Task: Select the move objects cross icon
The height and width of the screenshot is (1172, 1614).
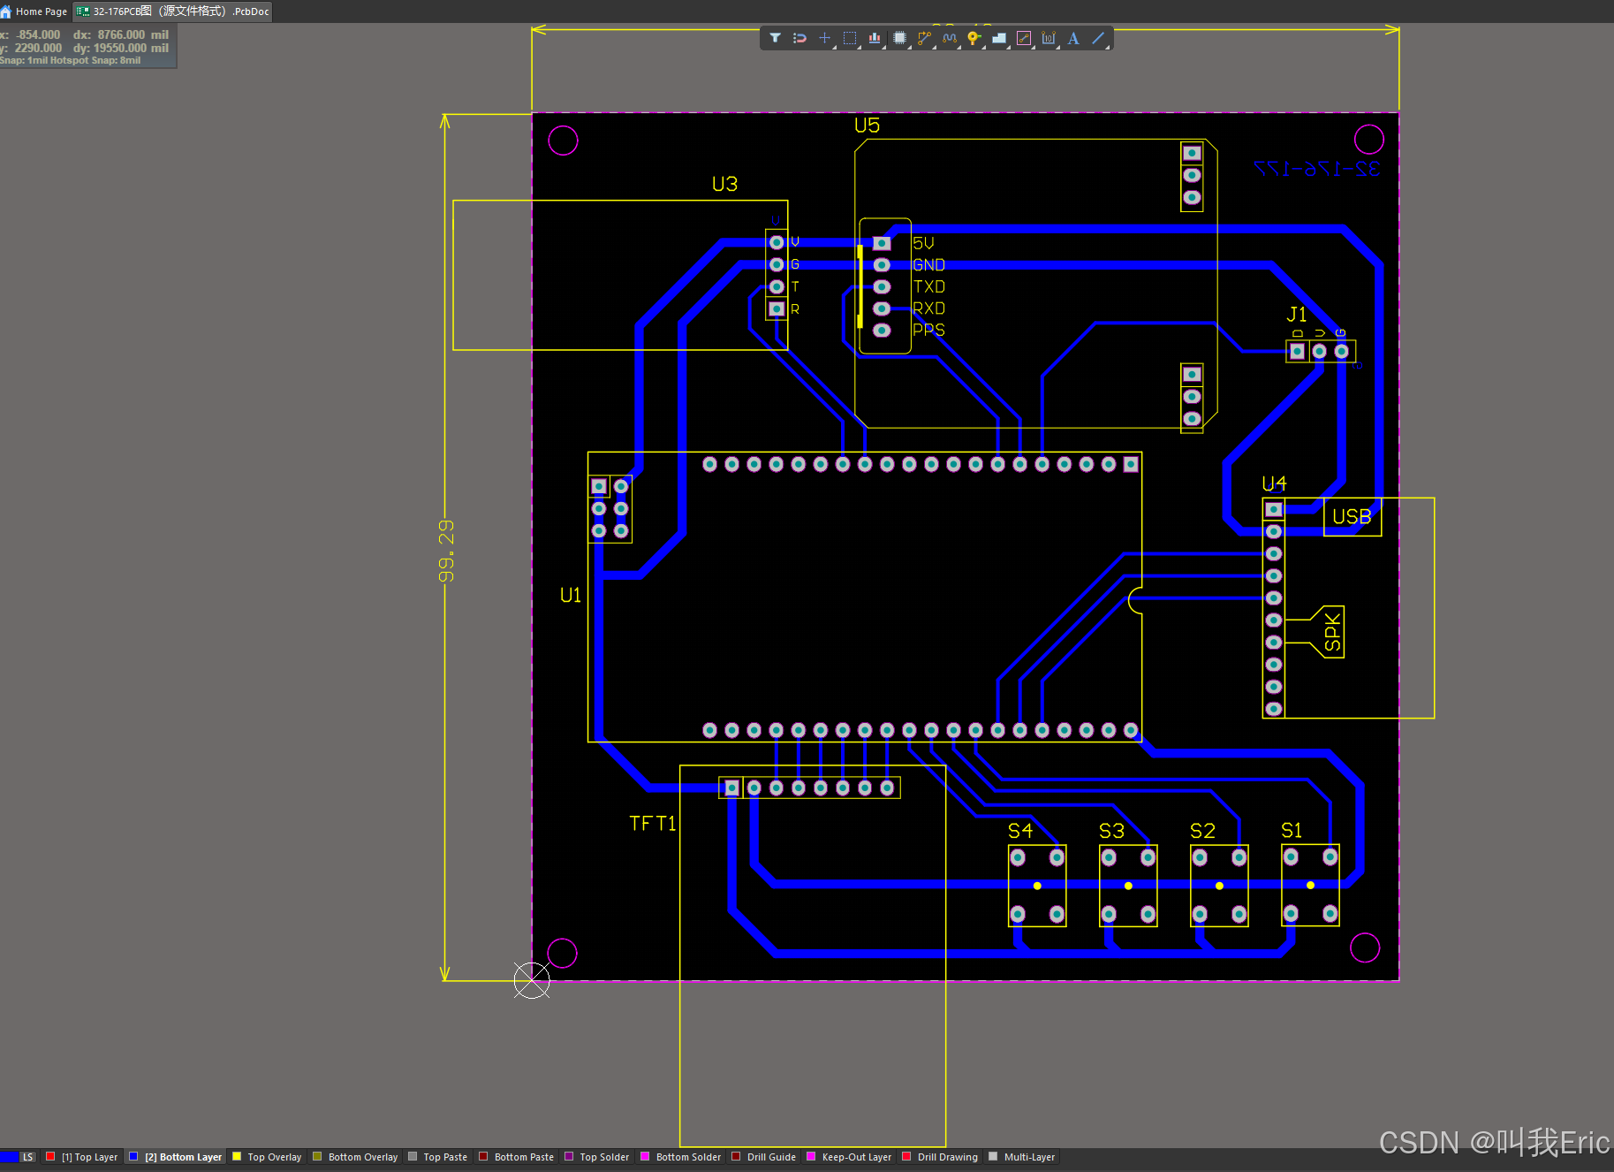Action: pos(824,38)
